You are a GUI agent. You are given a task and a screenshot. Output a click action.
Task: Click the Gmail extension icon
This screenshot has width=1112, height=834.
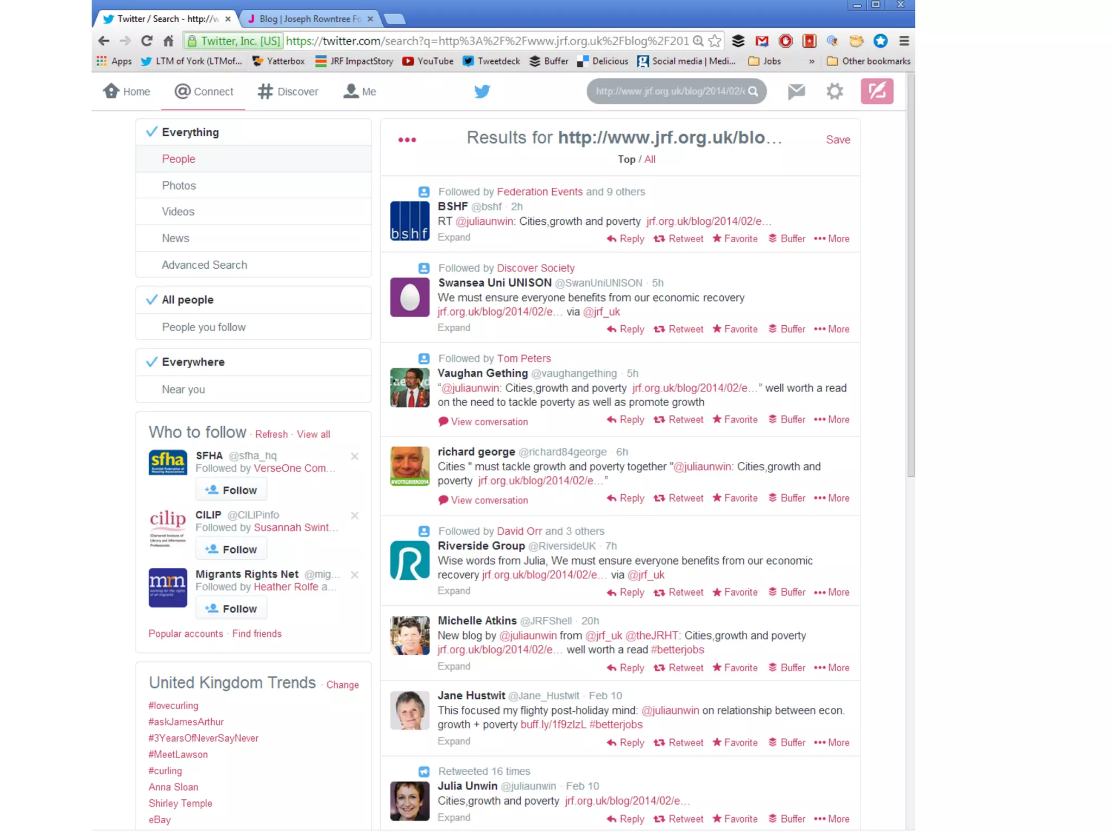point(762,41)
